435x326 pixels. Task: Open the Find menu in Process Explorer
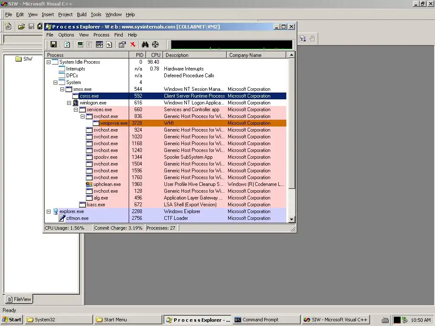[x=119, y=35]
